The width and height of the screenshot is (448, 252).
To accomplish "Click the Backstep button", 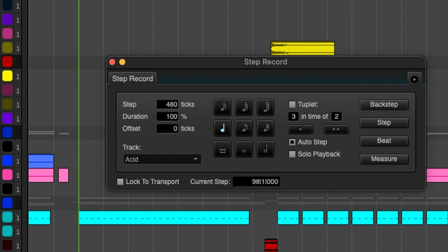I will [x=384, y=105].
